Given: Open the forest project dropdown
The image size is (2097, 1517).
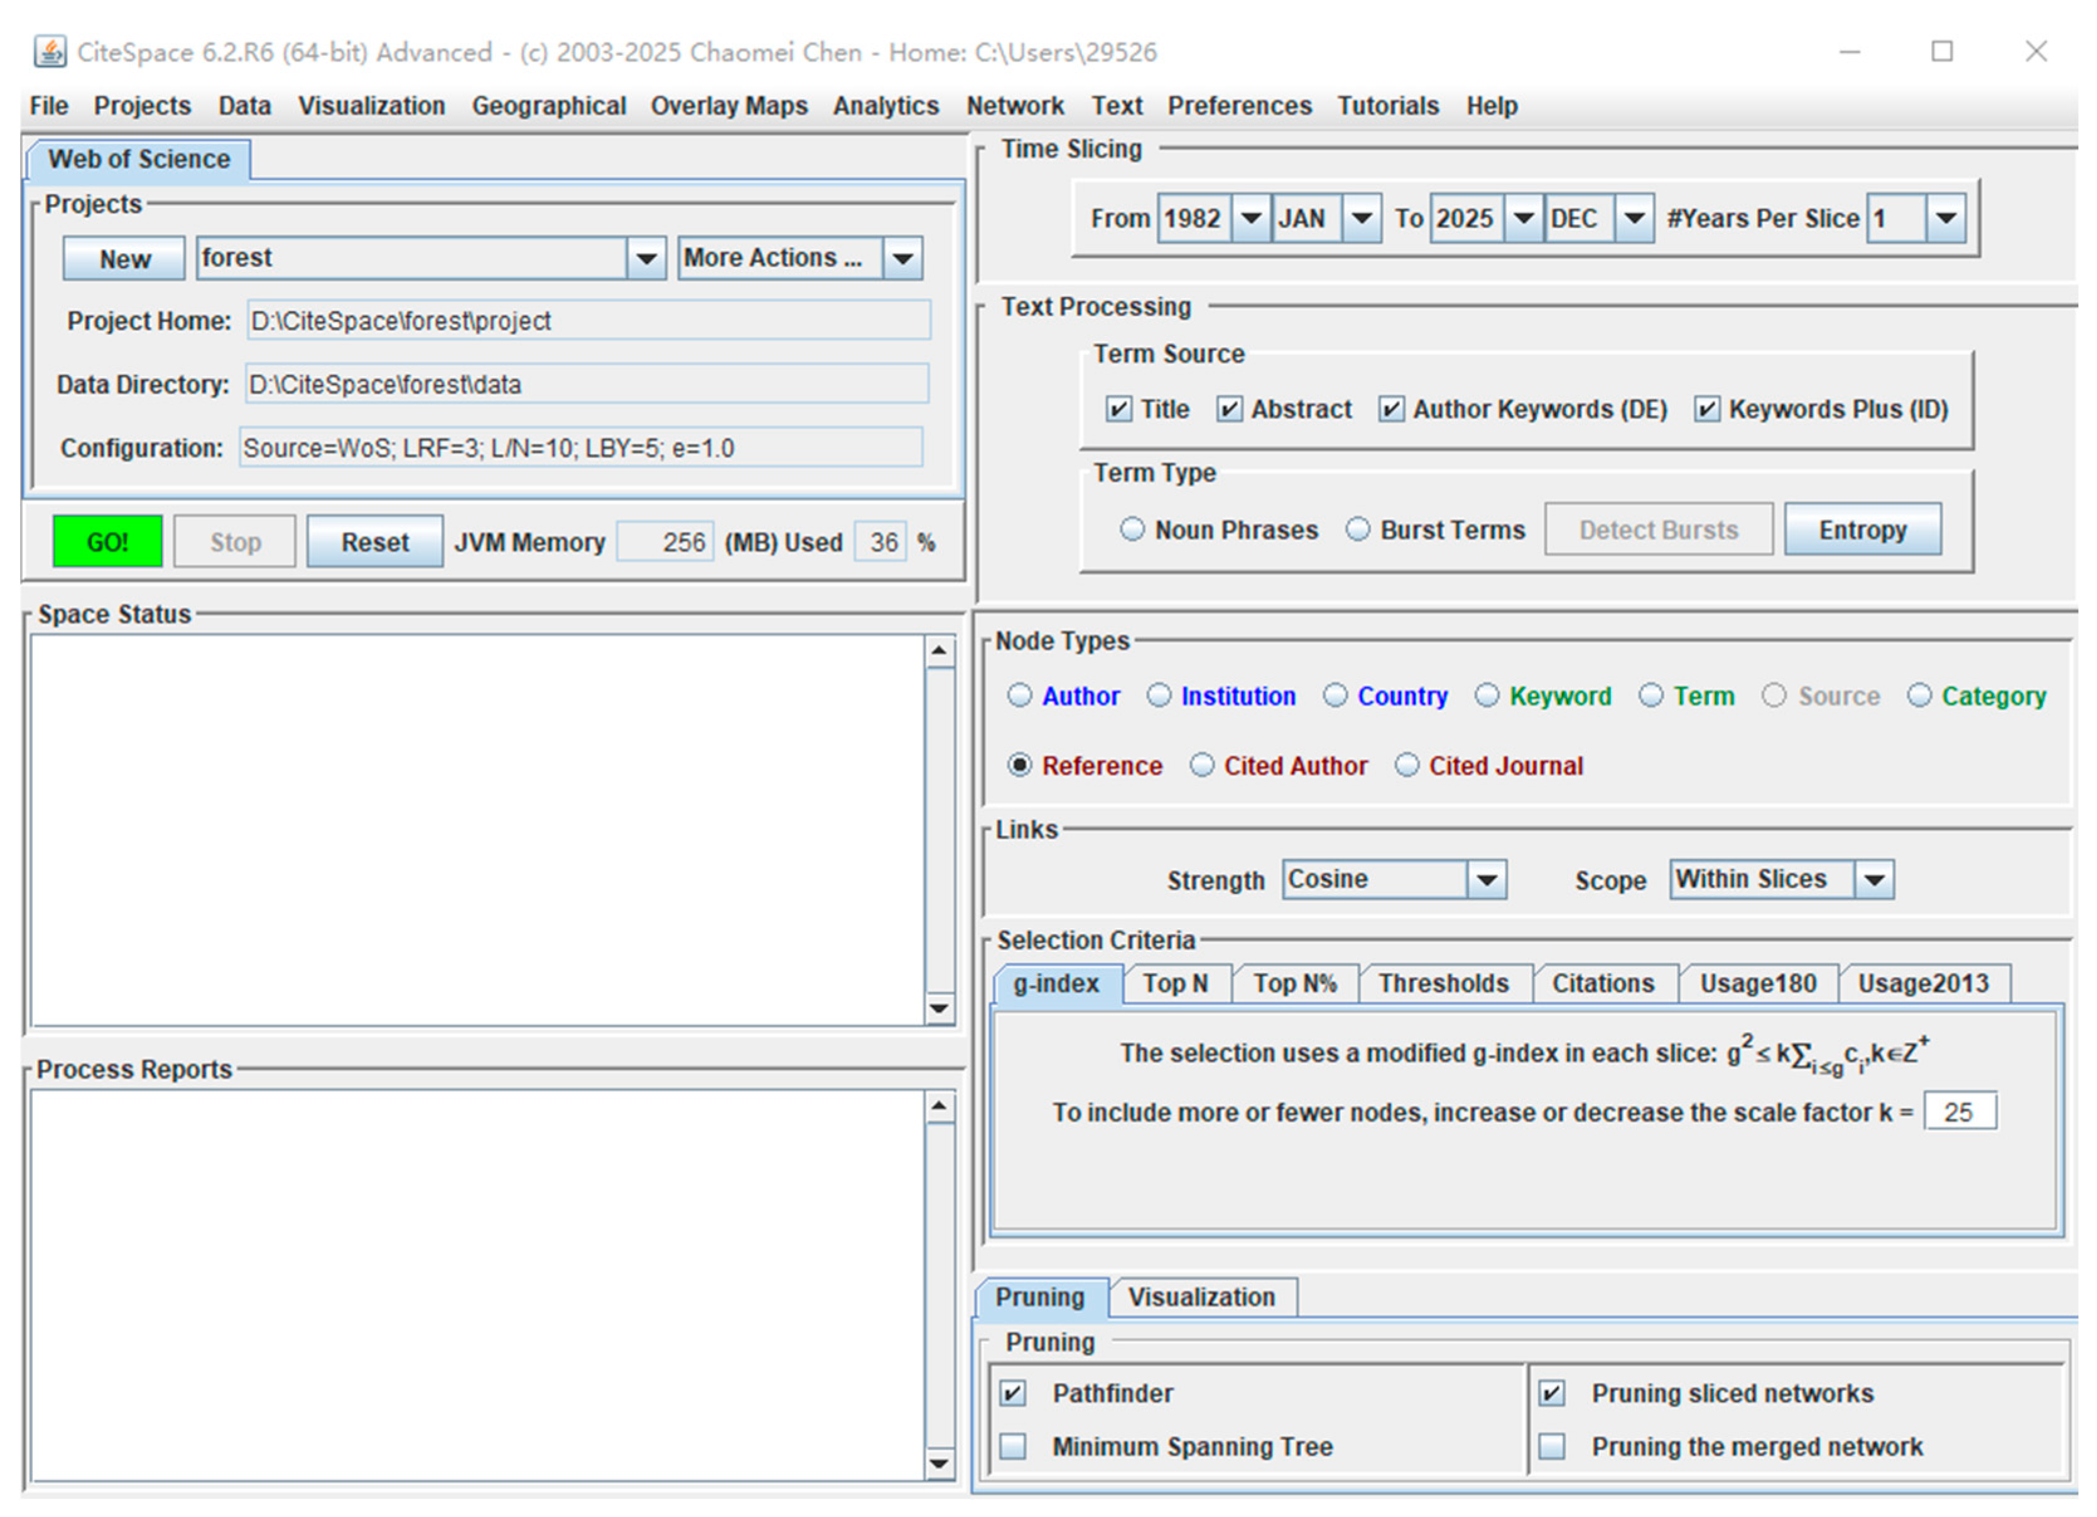Looking at the screenshot, I should [646, 259].
